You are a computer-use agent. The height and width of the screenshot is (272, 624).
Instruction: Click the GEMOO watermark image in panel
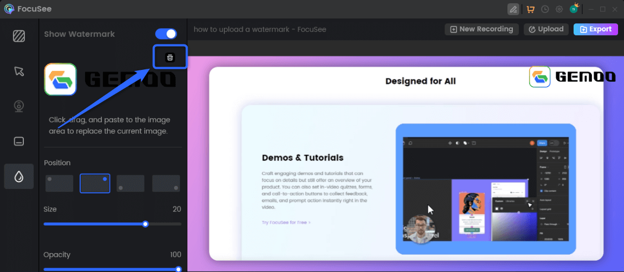click(110, 79)
